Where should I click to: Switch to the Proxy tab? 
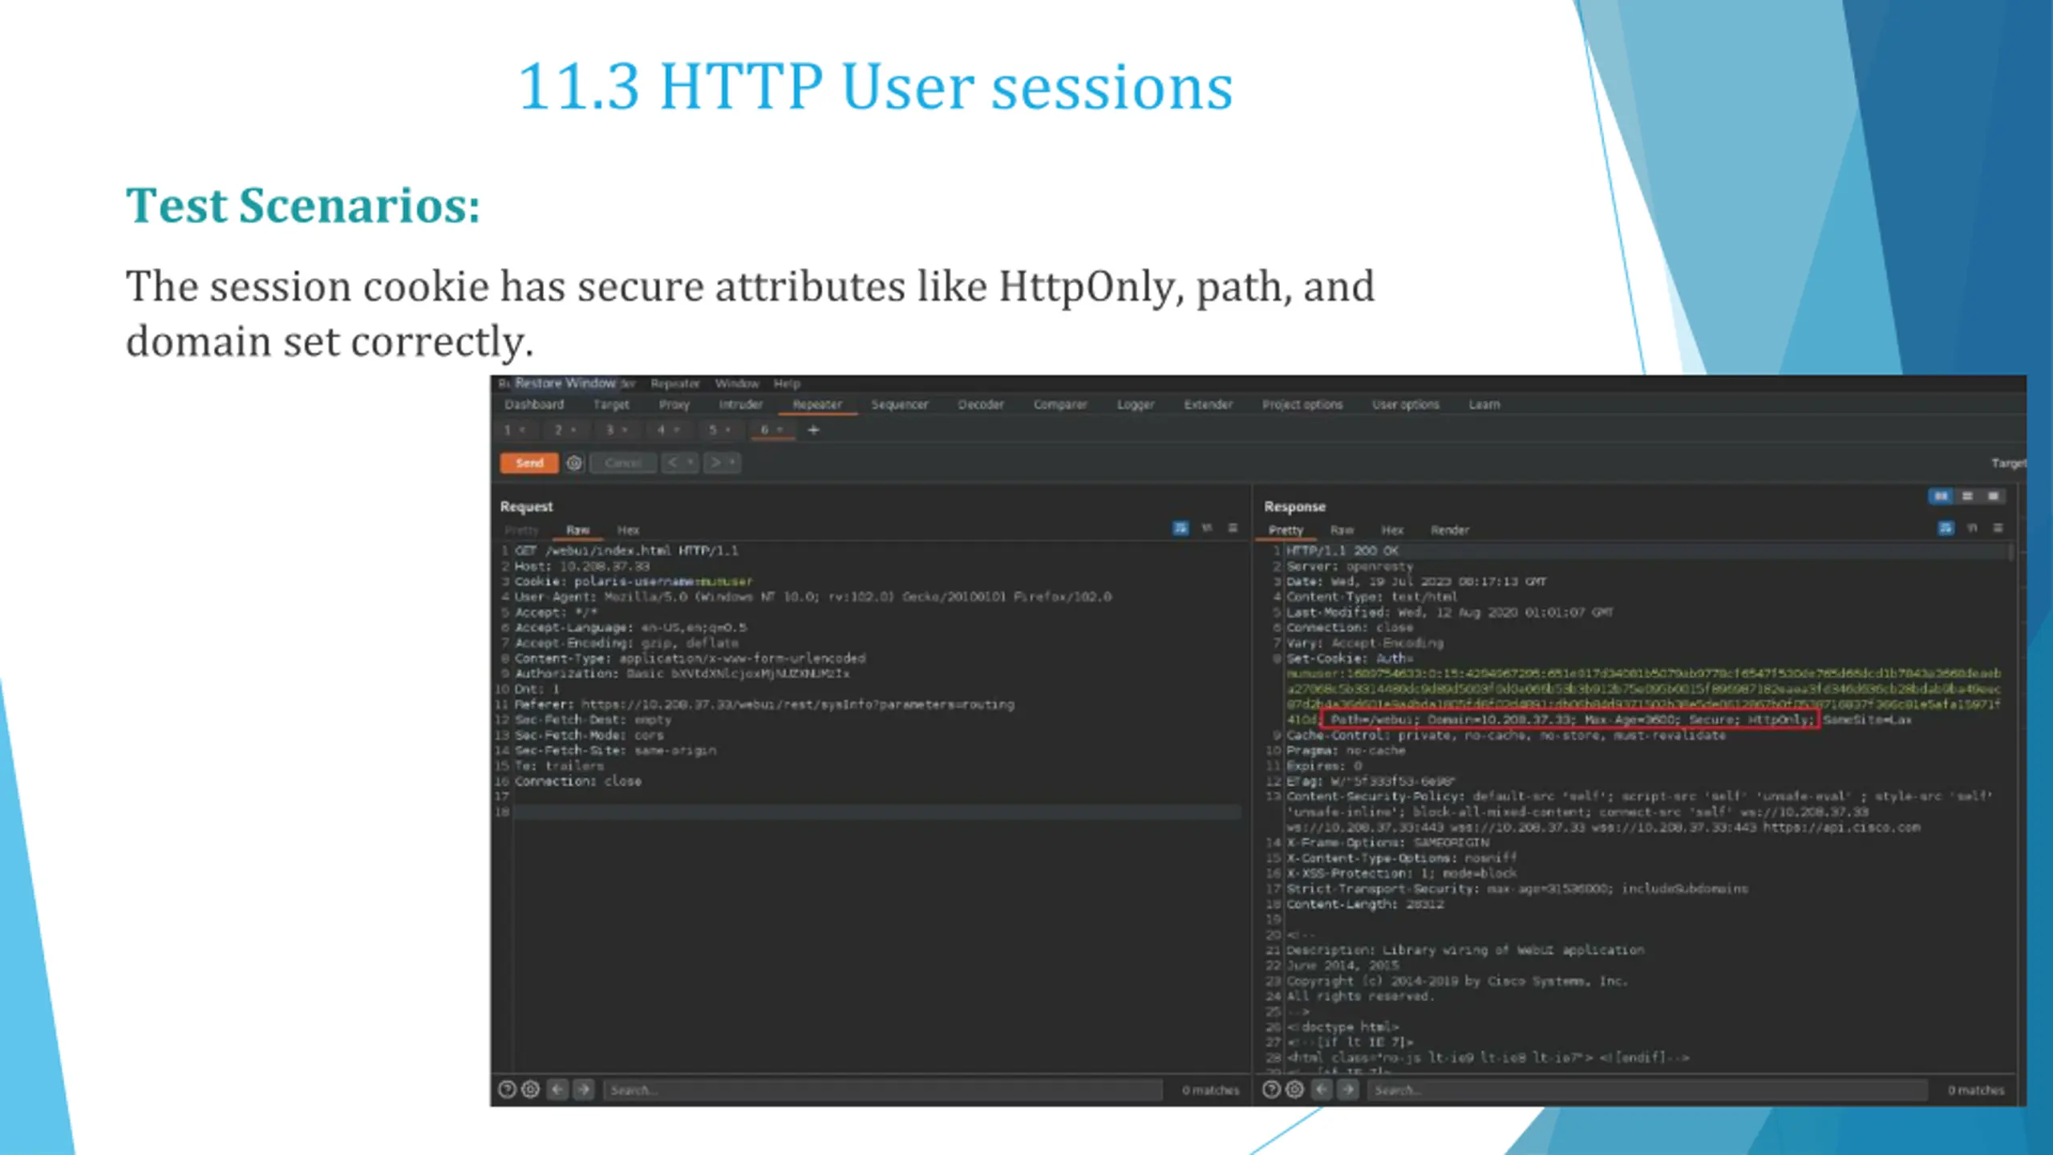click(x=674, y=404)
